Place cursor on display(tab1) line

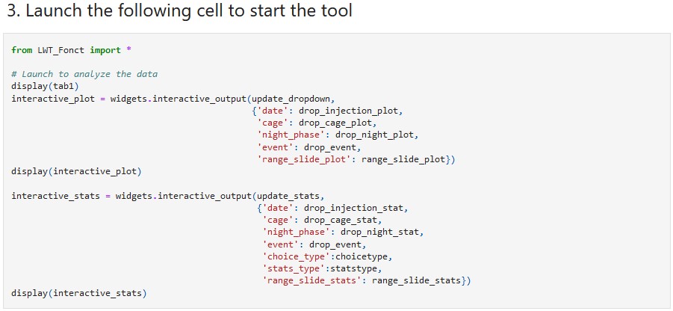pos(45,86)
